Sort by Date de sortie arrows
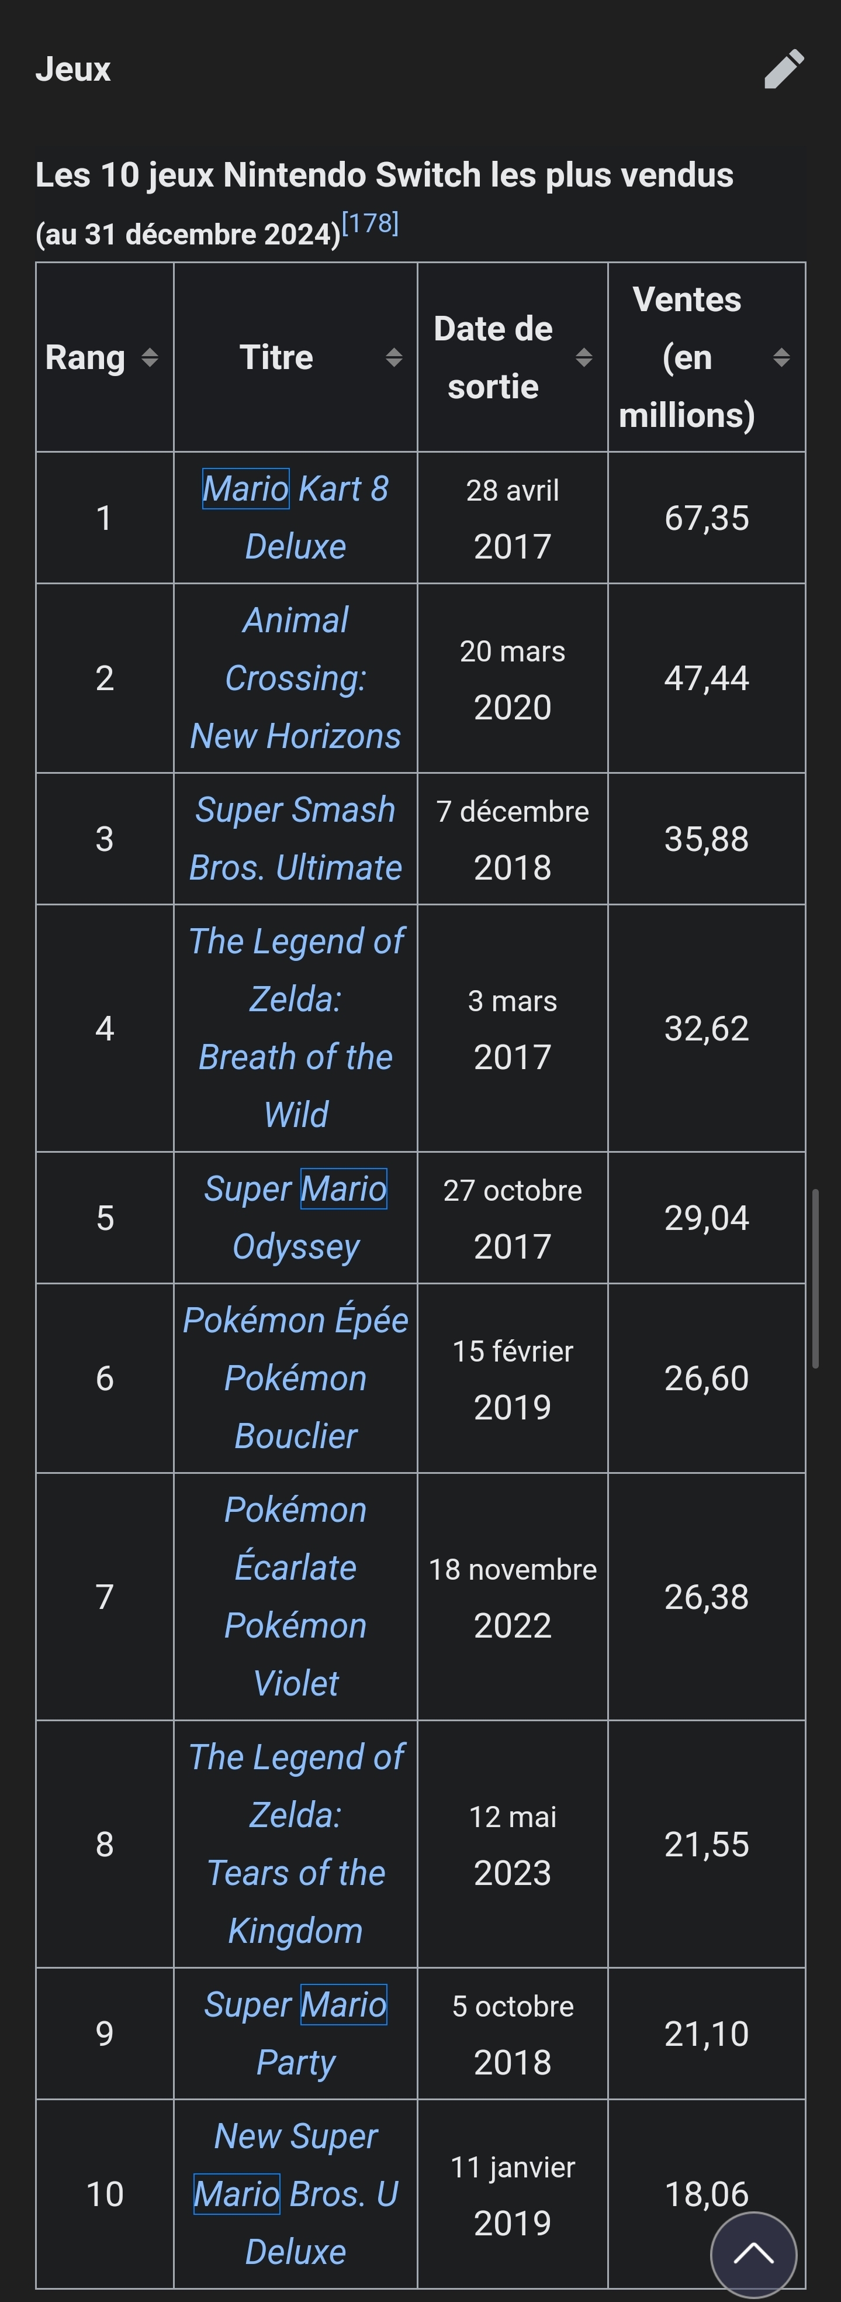Viewport: 841px width, 2302px height. click(584, 357)
